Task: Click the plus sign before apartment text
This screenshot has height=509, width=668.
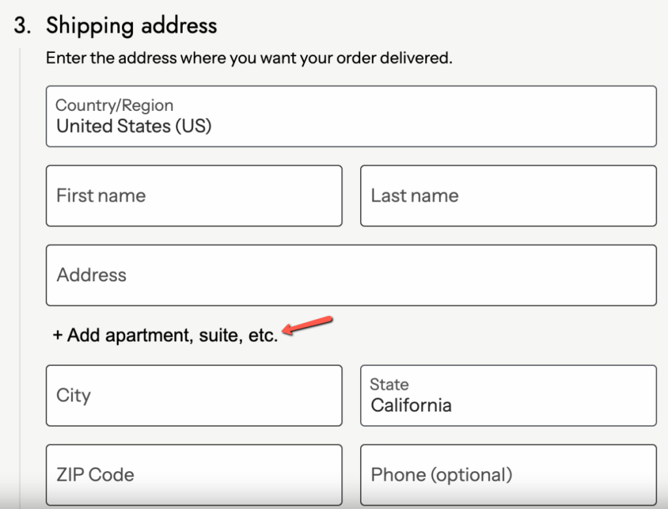Action: 55,335
